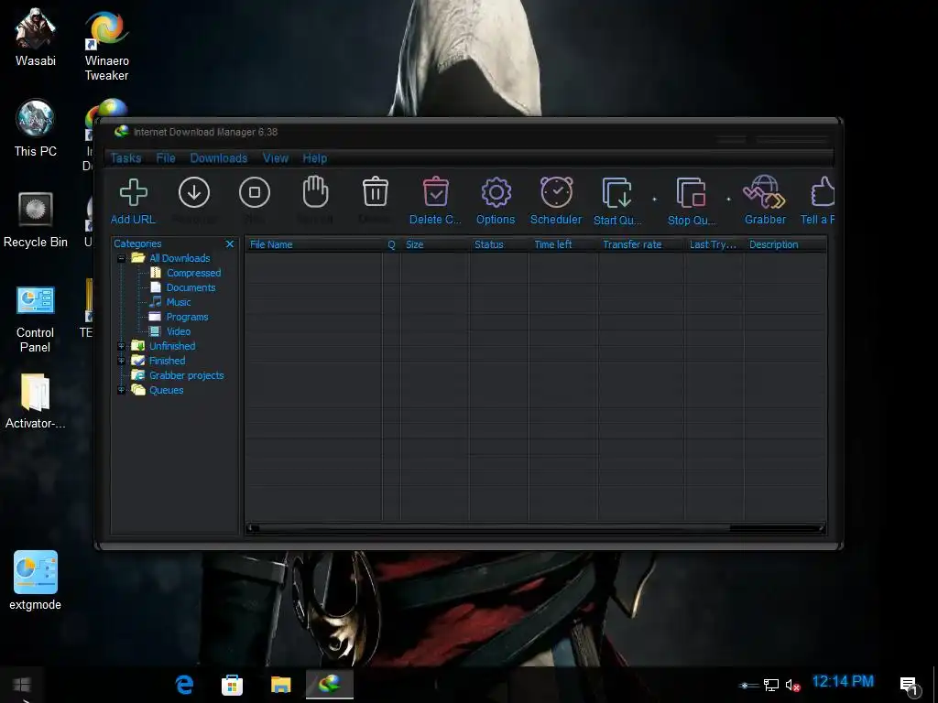
Task: Select the Finished category
Action: (x=167, y=361)
